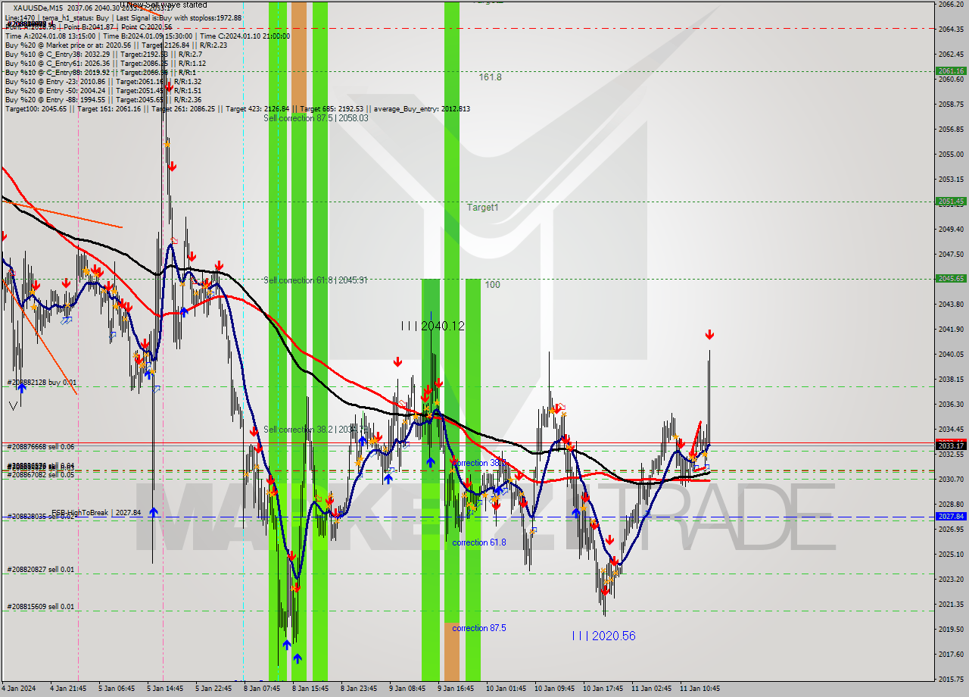Select the blue 'correction 61.8' label

coord(479,542)
